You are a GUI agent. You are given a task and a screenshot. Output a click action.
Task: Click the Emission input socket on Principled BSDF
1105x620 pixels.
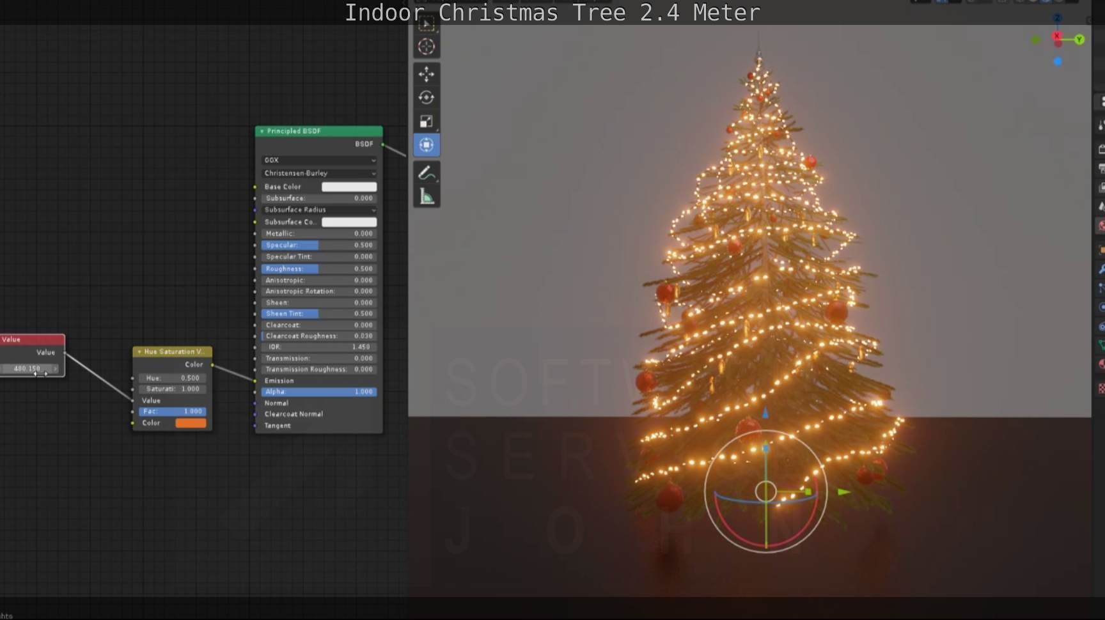click(x=255, y=381)
